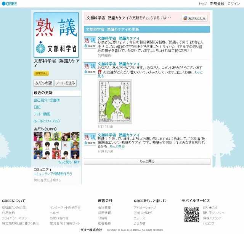Open the author name link on the 18時間前 post

coord(119,38)
